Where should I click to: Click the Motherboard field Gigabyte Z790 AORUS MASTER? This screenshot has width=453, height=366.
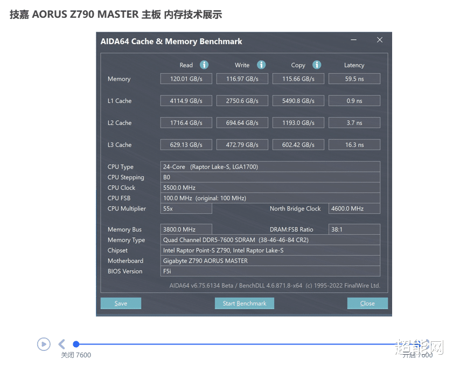(x=270, y=261)
